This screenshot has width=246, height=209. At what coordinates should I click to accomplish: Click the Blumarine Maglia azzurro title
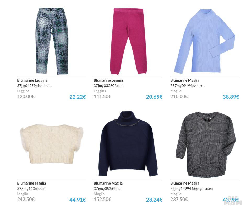pos(185,80)
